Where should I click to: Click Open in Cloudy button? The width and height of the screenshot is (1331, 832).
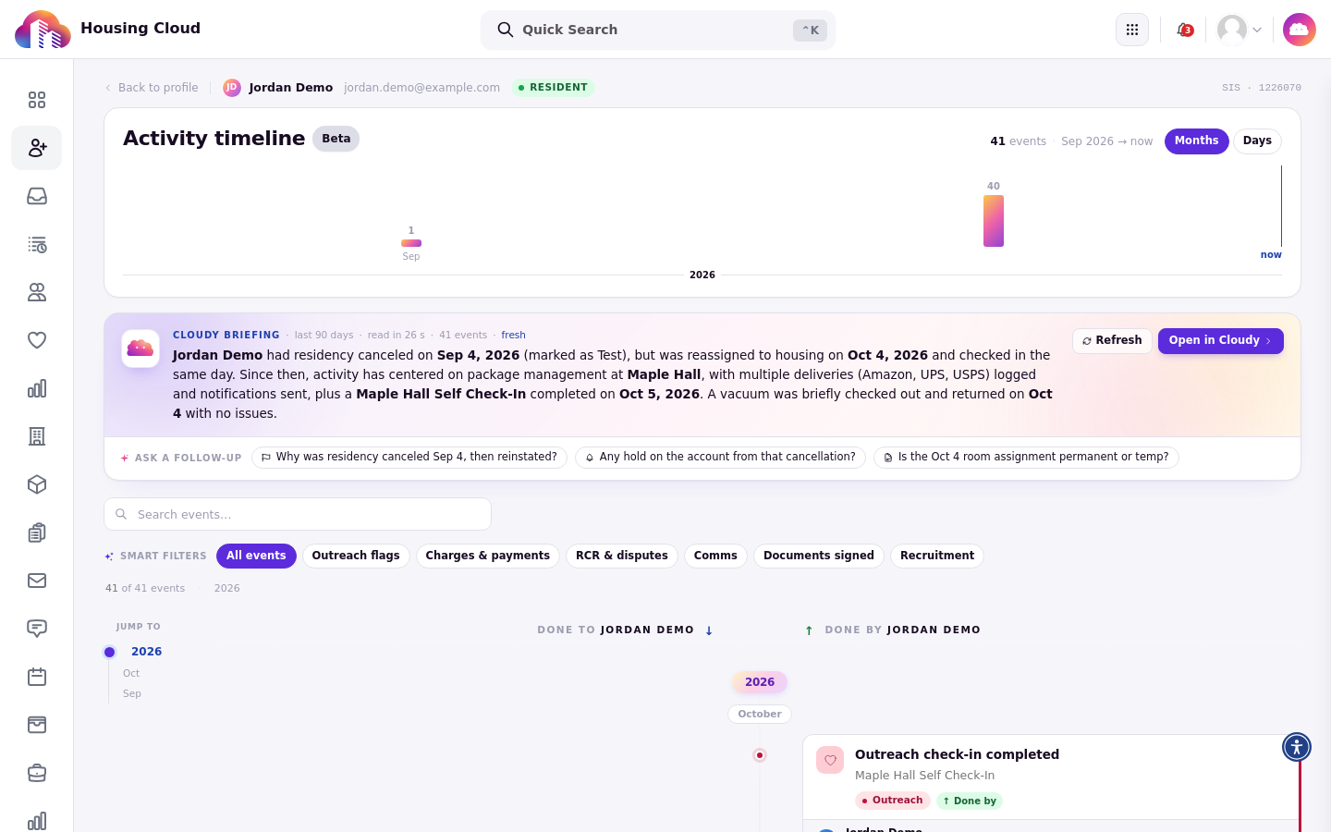[1221, 341]
